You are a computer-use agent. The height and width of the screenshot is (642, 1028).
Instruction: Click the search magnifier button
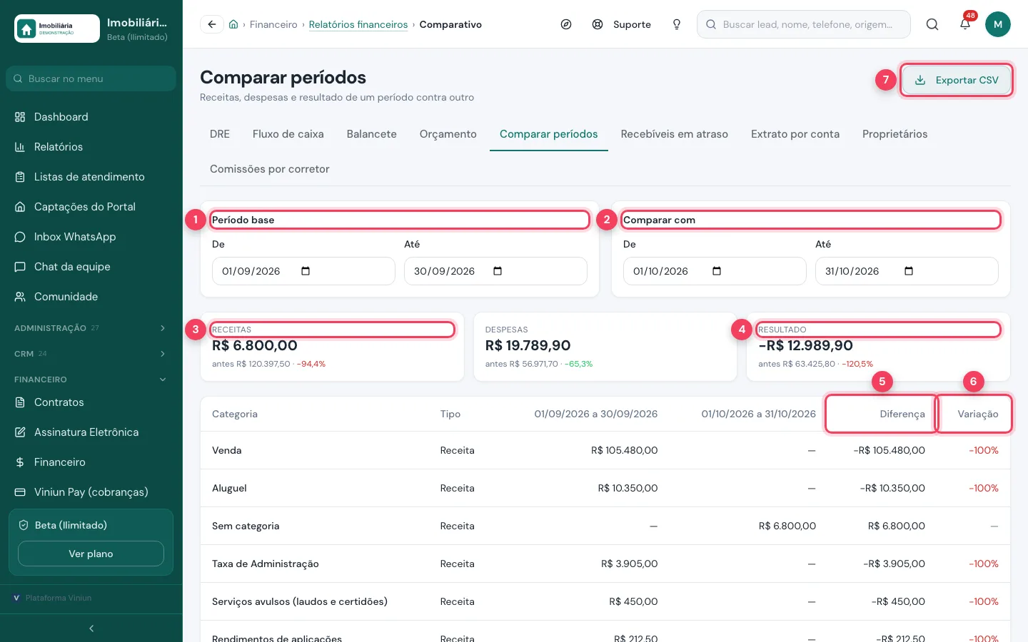point(932,24)
